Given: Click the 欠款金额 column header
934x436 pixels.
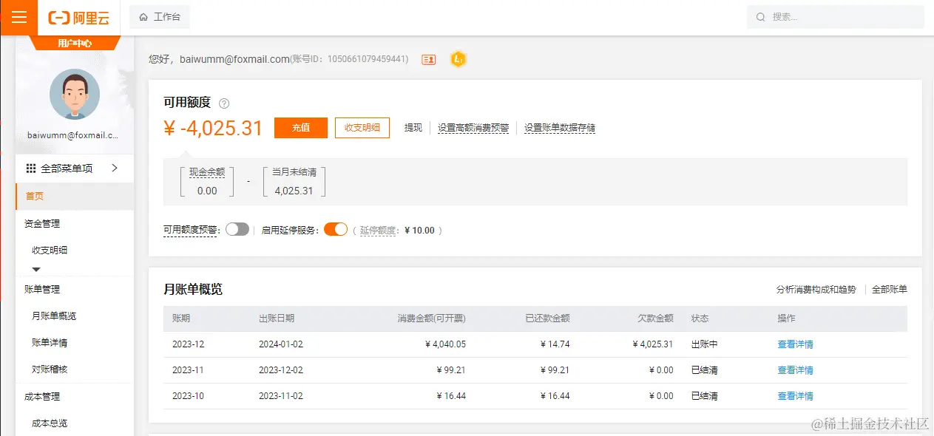Looking at the screenshot, I should [656, 319].
